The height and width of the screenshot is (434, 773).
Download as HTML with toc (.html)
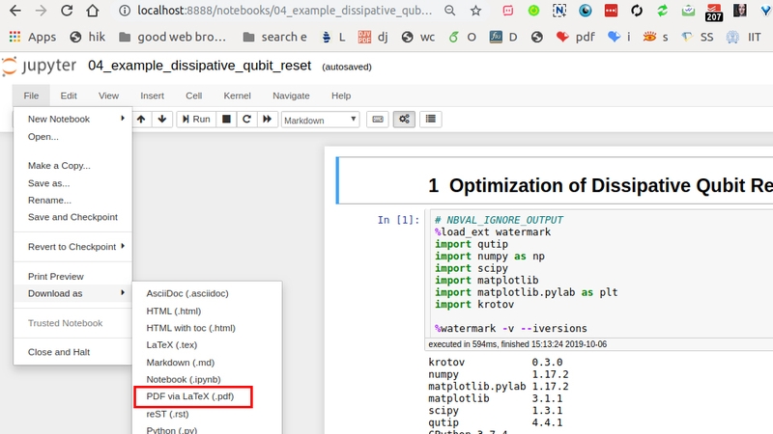207,328
